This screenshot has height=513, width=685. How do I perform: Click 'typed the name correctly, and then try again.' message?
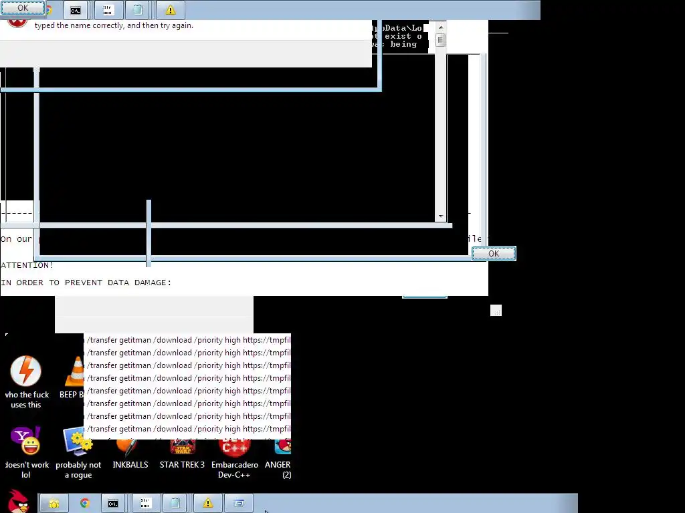[x=114, y=25]
